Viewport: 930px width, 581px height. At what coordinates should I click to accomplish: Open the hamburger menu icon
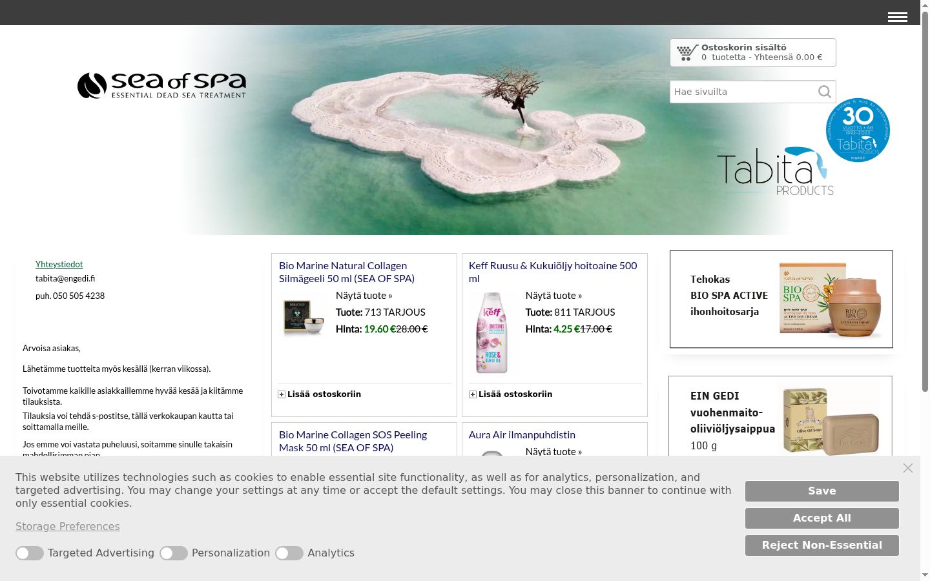click(898, 17)
